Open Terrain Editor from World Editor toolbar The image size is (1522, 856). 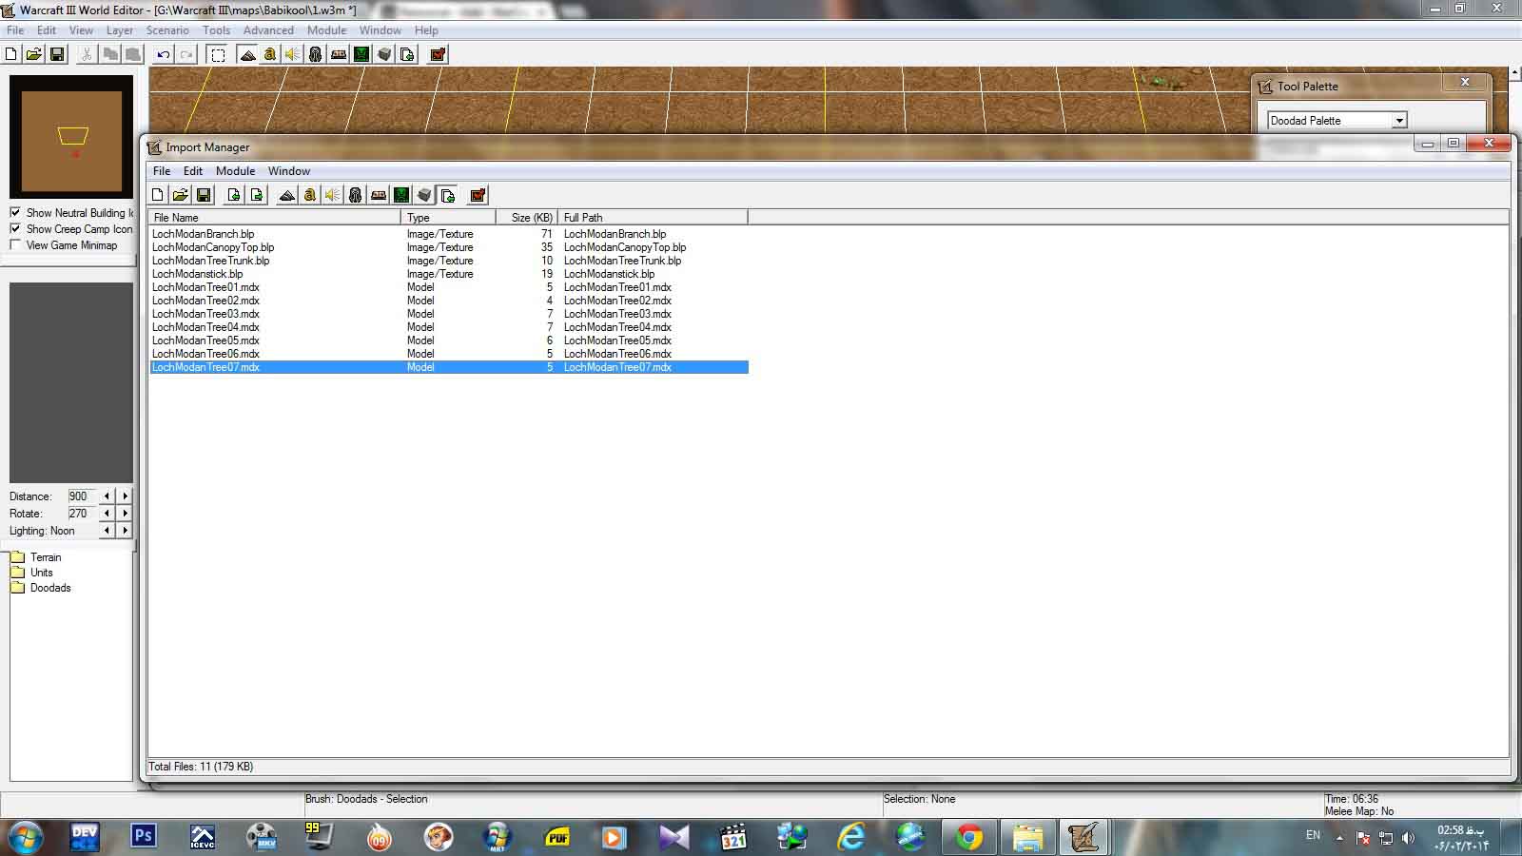click(x=247, y=54)
